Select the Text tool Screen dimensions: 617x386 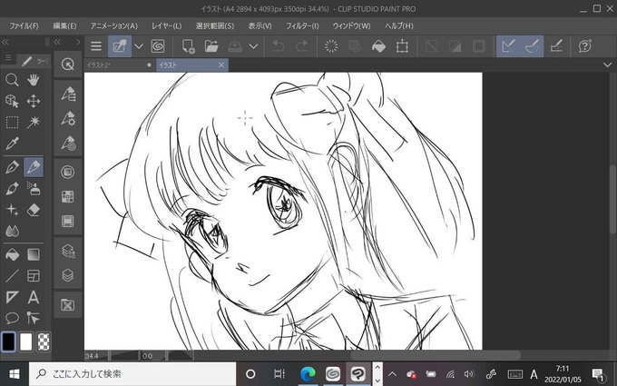pyautogui.click(x=34, y=297)
